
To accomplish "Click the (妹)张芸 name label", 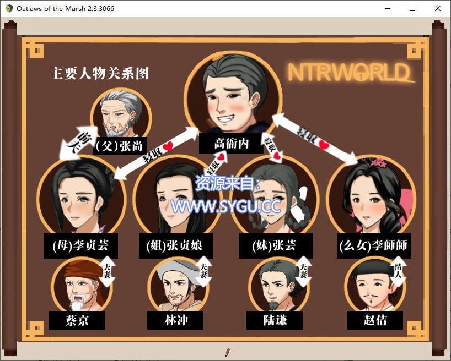I will coord(275,246).
